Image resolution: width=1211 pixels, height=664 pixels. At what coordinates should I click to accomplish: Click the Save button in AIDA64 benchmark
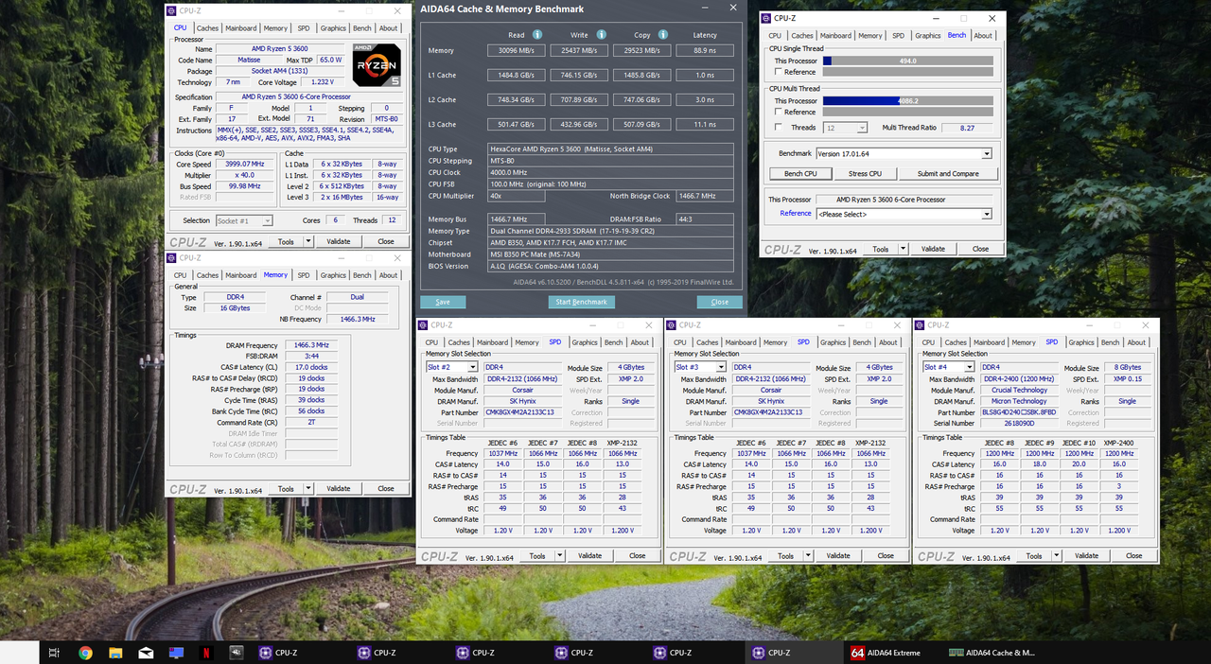coord(443,302)
